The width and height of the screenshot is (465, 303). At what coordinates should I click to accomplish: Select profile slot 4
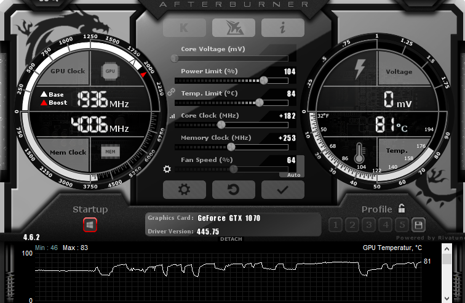(385, 225)
